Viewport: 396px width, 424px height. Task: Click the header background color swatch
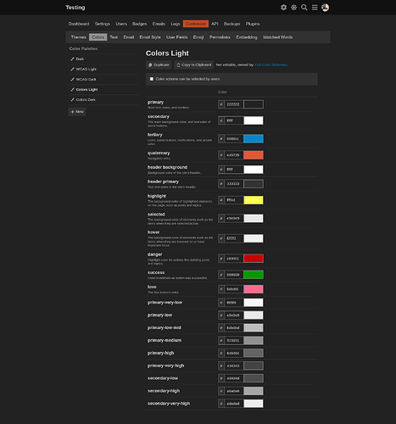[x=254, y=170]
